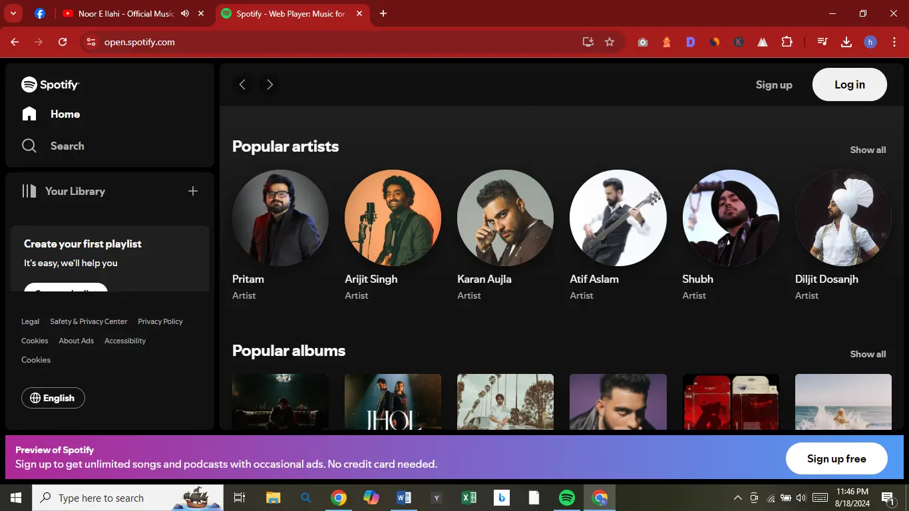The height and width of the screenshot is (511, 909).
Task: Click the plus icon to create playlist
Action: pos(193,191)
